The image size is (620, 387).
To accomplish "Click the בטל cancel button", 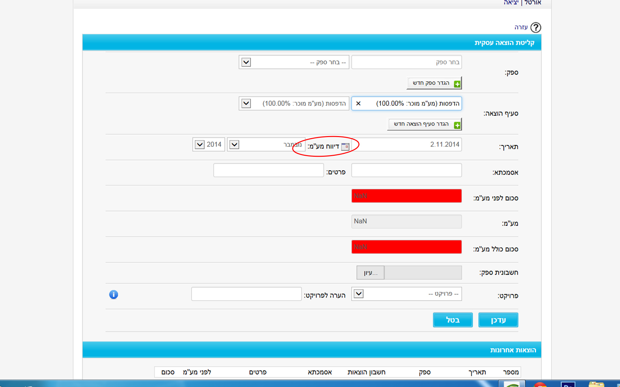I will click(x=452, y=320).
